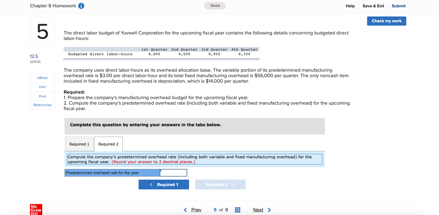Viewport: 439px width, 215px height.
Task: Open the question grid navigator icon
Action: pyautogui.click(x=237, y=210)
